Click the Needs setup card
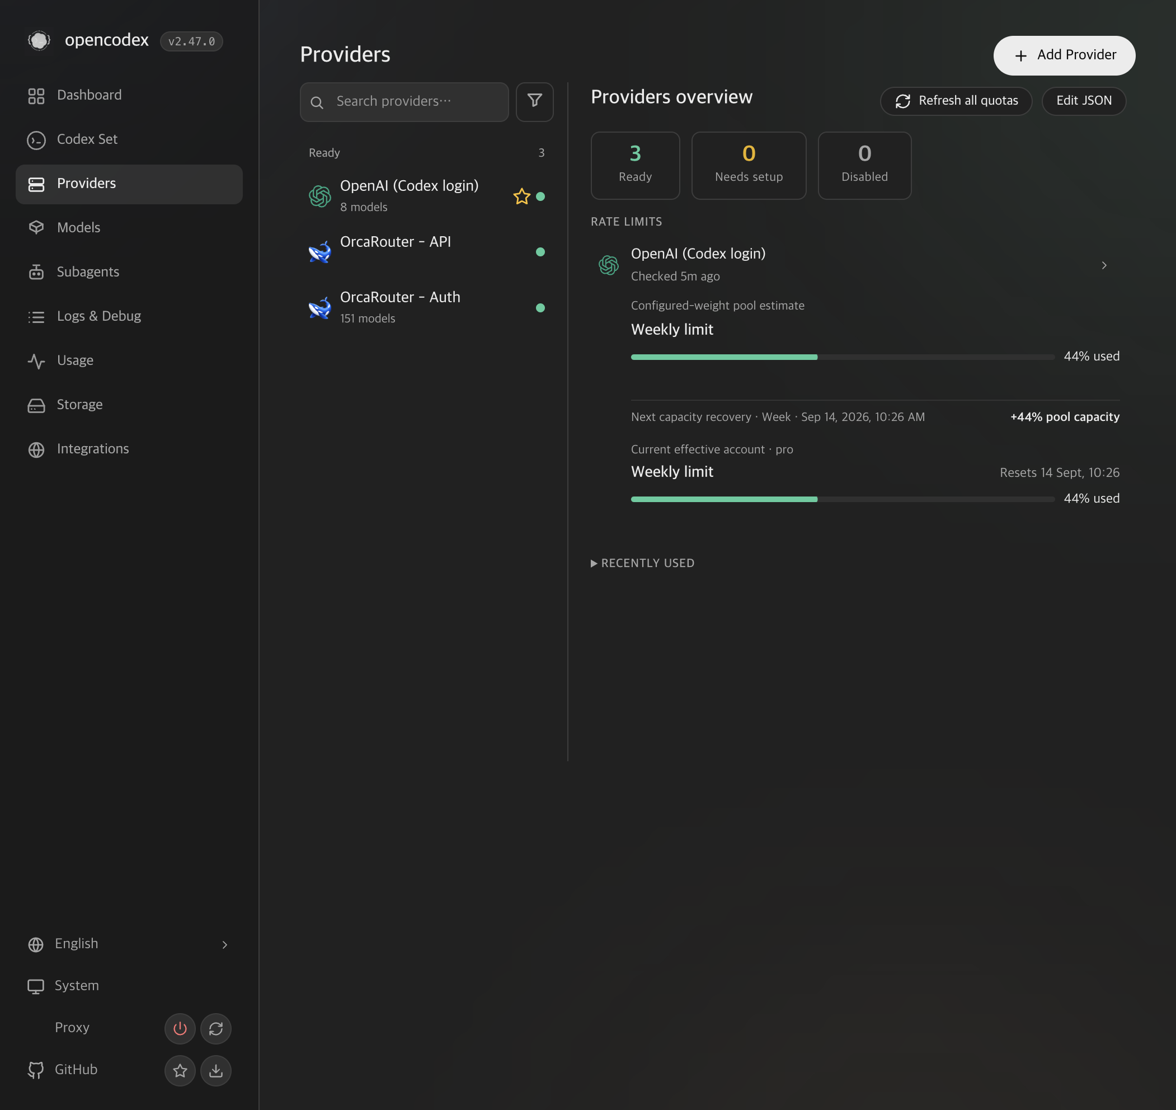 749,166
